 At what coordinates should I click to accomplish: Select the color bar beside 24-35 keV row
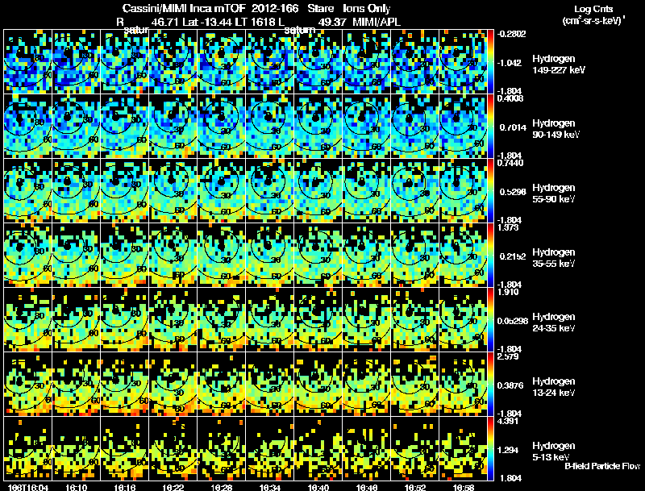(490, 319)
